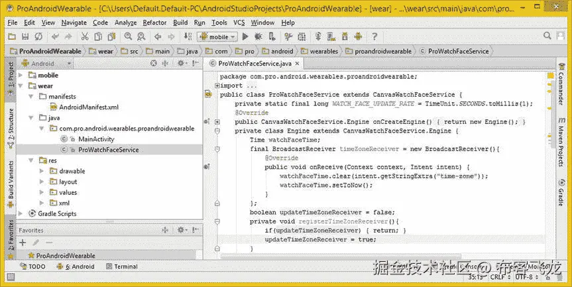Click the Find magnifier icon
572x287 pixels.
click(x=128, y=36)
